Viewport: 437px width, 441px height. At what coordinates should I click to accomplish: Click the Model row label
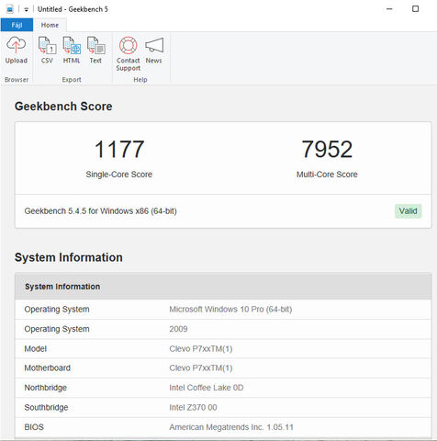[x=36, y=348]
